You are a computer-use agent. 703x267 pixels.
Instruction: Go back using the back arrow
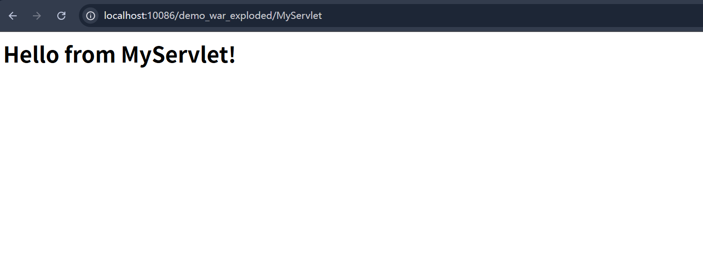13,16
